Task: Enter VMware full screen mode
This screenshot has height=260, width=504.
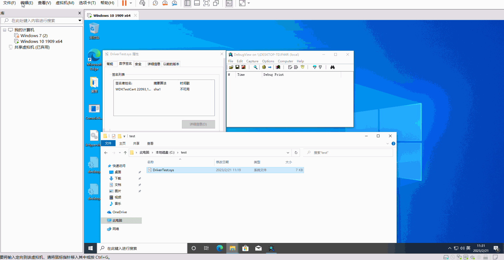Action: click(x=207, y=3)
